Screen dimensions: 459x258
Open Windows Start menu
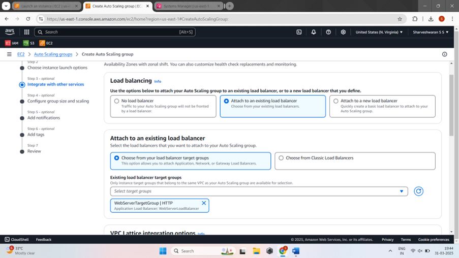coord(163,251)
